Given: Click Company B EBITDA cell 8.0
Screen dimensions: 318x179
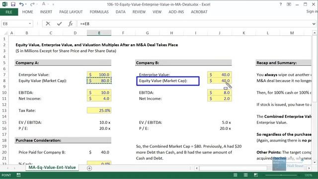Looking at the screenshot, I should point(220,92).
